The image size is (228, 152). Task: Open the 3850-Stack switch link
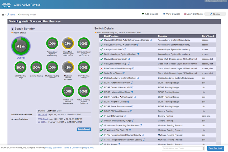pos(43,119)
